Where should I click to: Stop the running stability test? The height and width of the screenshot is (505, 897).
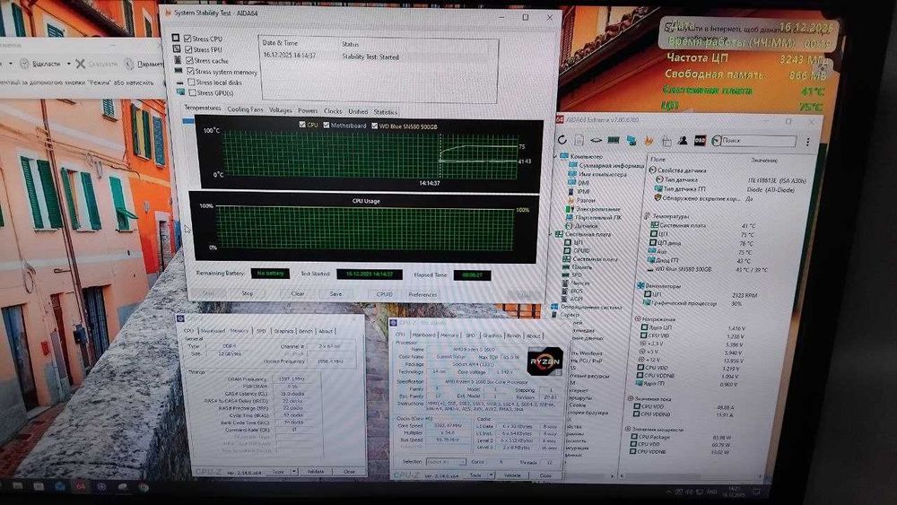248,292
